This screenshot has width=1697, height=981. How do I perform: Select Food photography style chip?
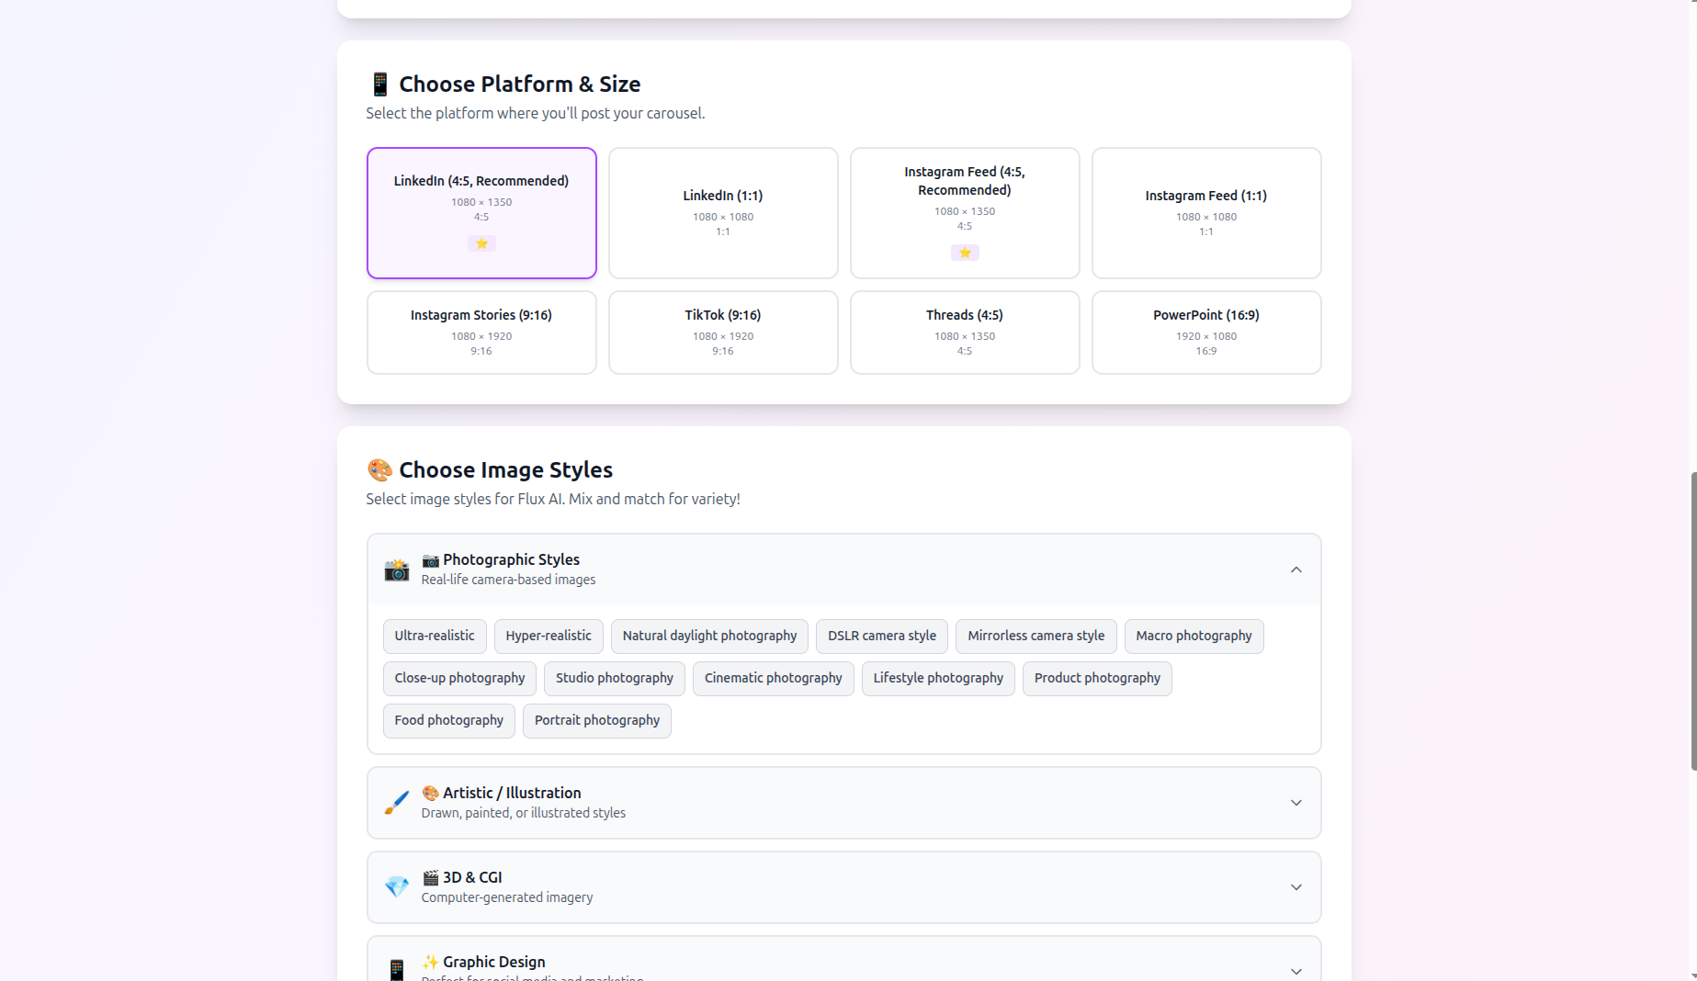click(x=449, y=721)
